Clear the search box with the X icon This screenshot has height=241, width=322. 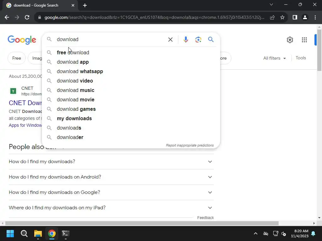(170, 40)
